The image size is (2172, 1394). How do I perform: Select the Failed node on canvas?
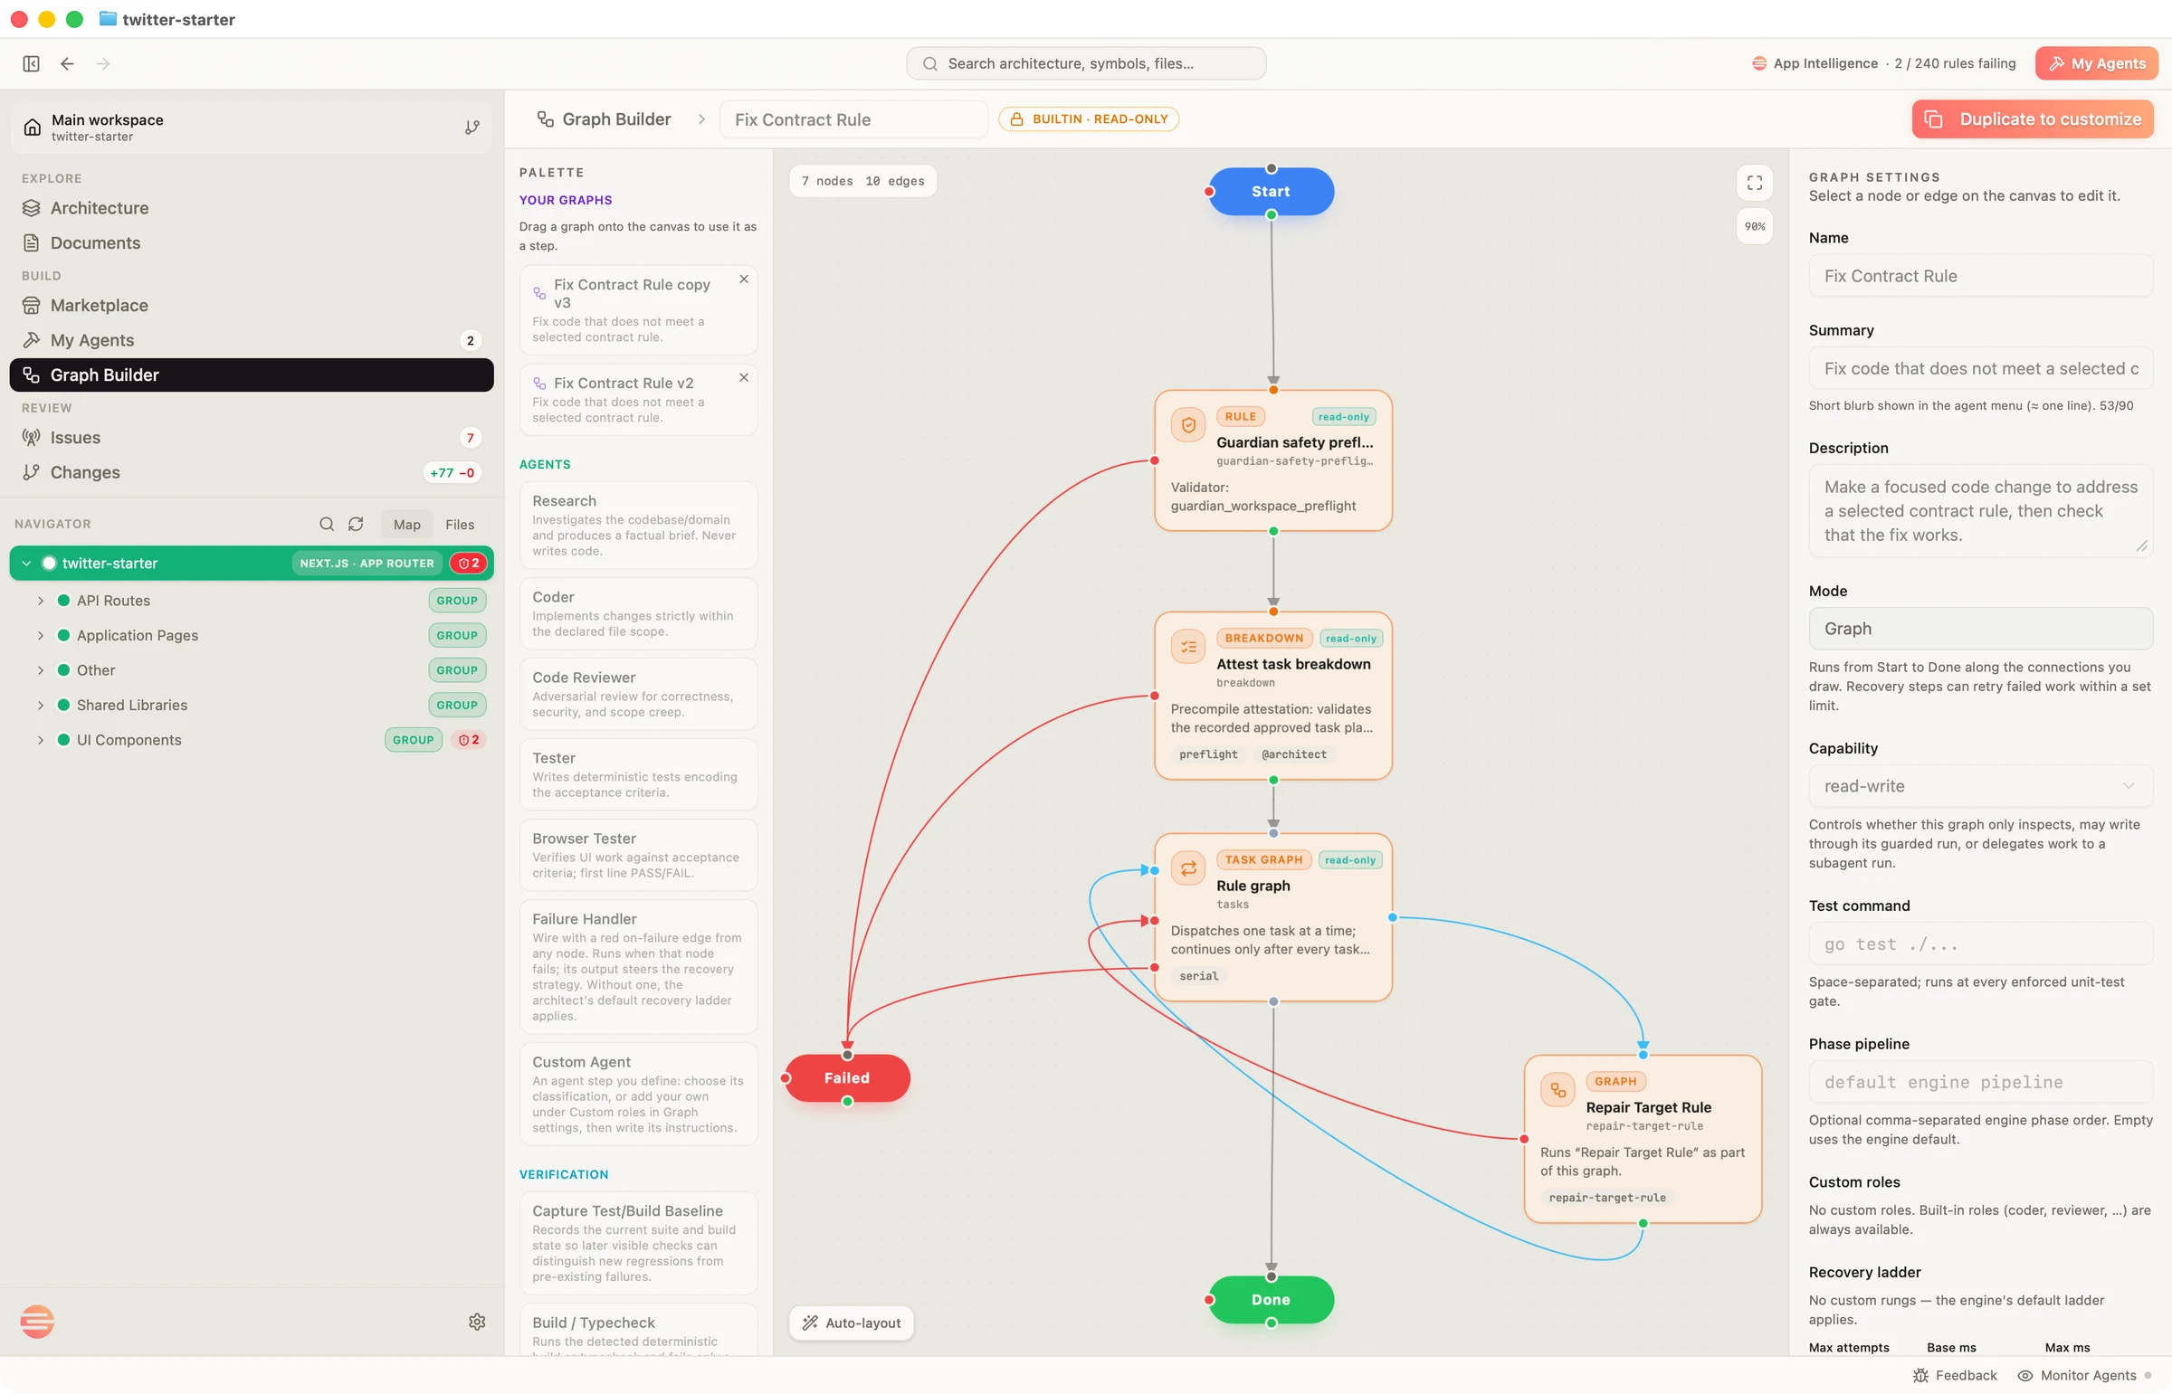[x=846, y=1078]
